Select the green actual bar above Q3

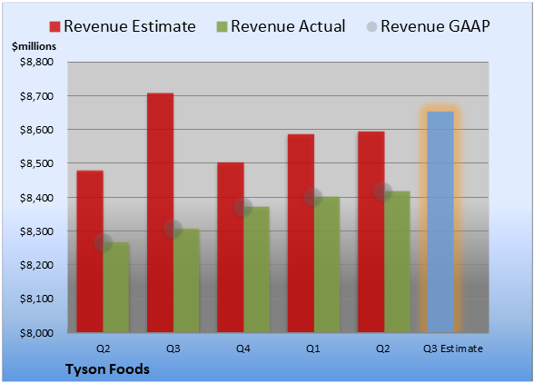(186, 280)
